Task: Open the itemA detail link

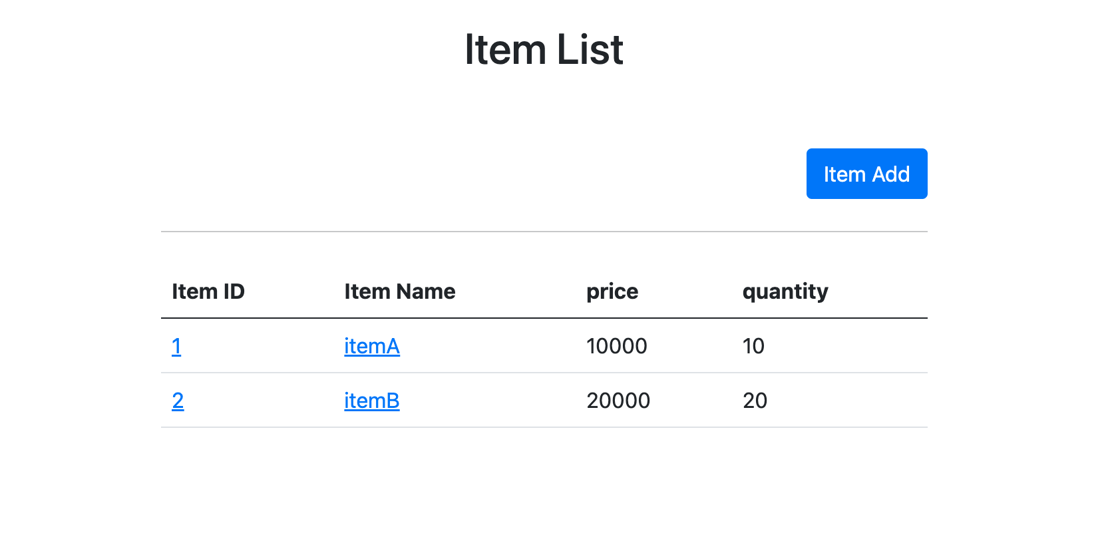Action: [x=371, y=346]
